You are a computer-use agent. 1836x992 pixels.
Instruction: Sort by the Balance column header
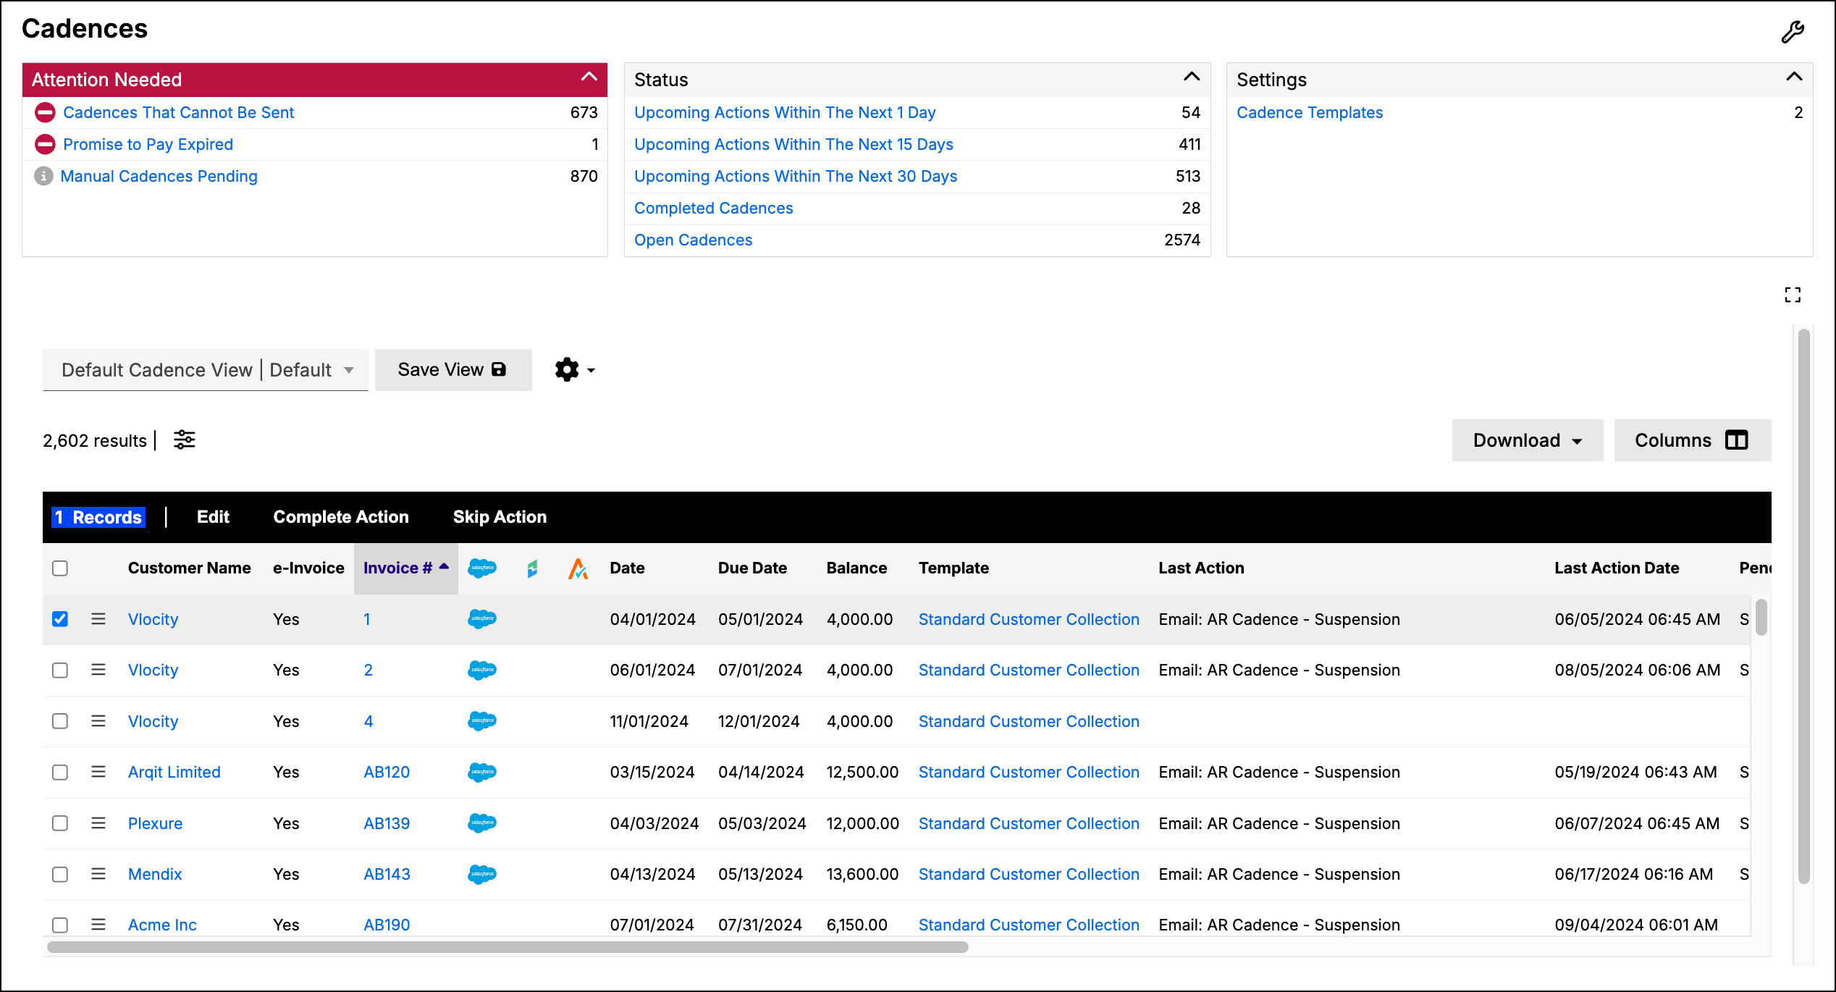(x=856, y=568)
